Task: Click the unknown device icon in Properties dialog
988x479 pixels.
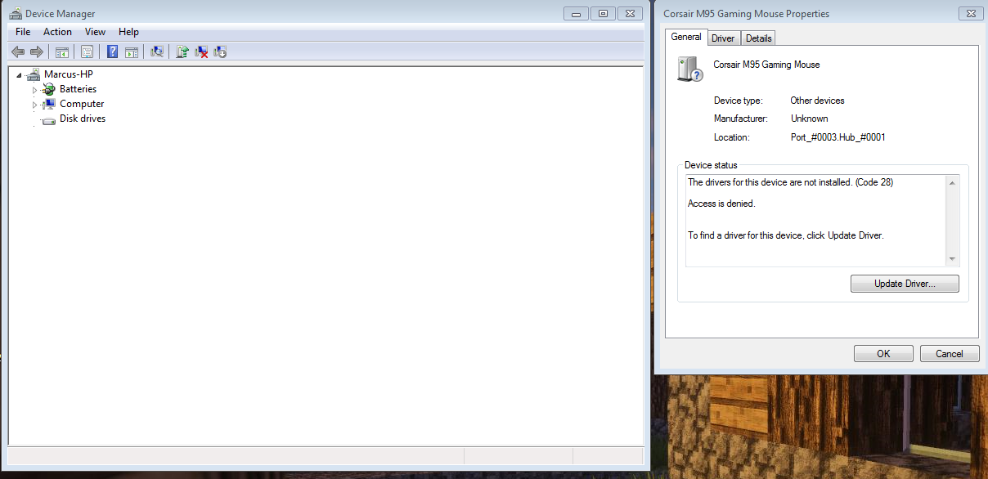Action: coord(690,69)
